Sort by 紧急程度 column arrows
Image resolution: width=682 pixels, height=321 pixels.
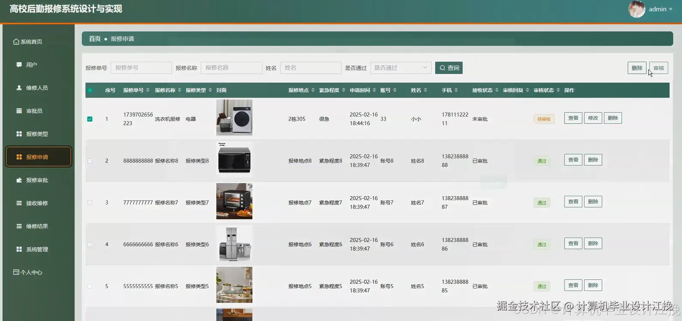(x=344, y=90)
